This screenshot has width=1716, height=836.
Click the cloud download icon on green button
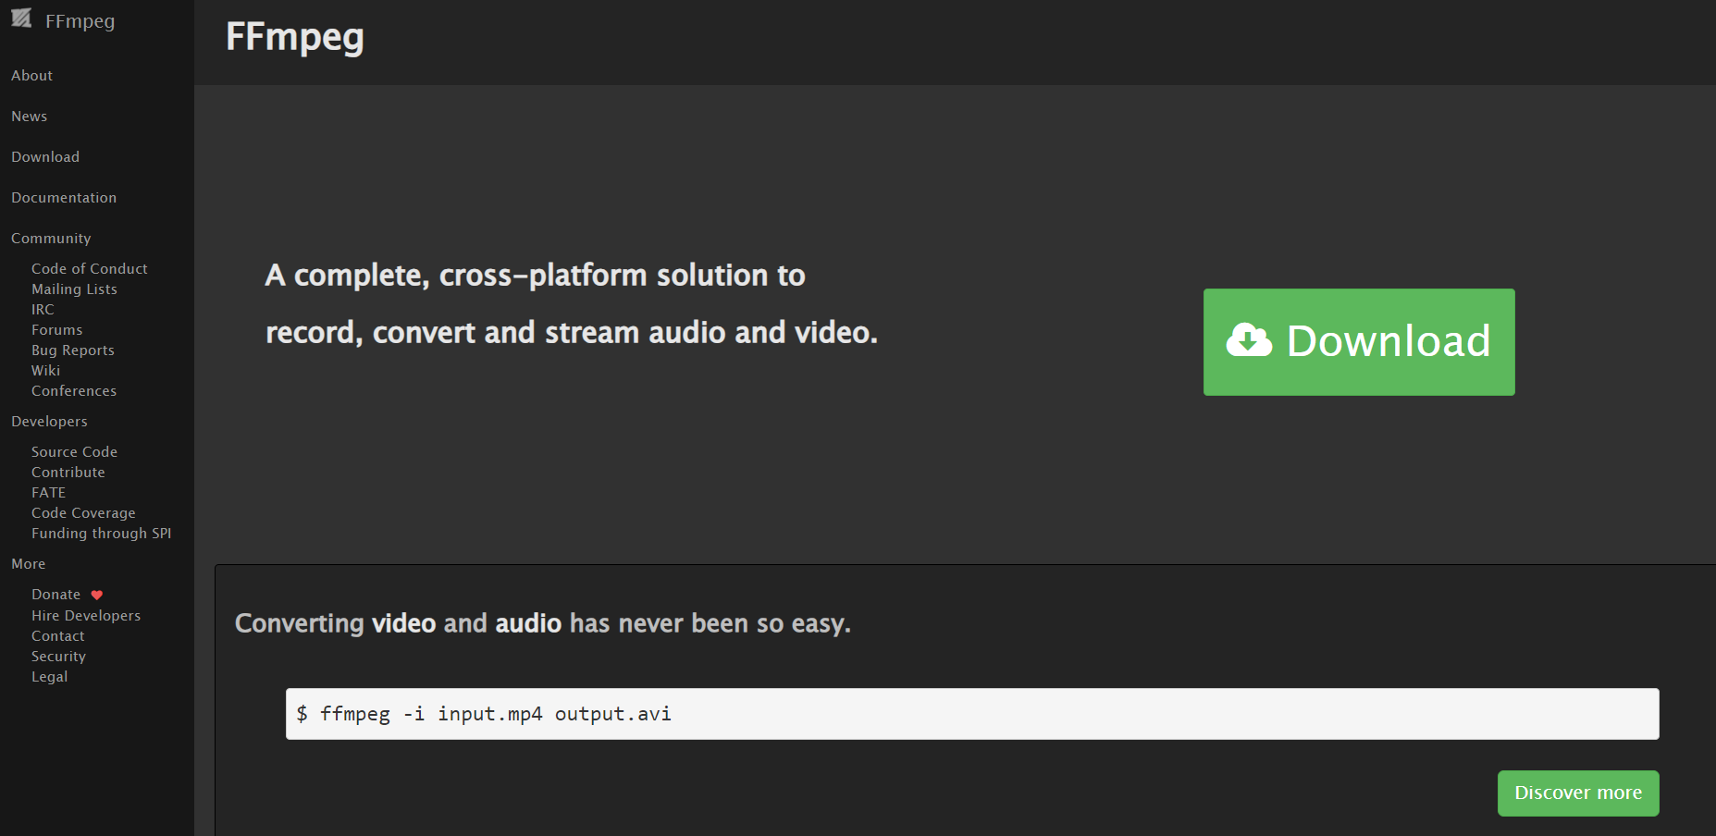point(1249,340)
